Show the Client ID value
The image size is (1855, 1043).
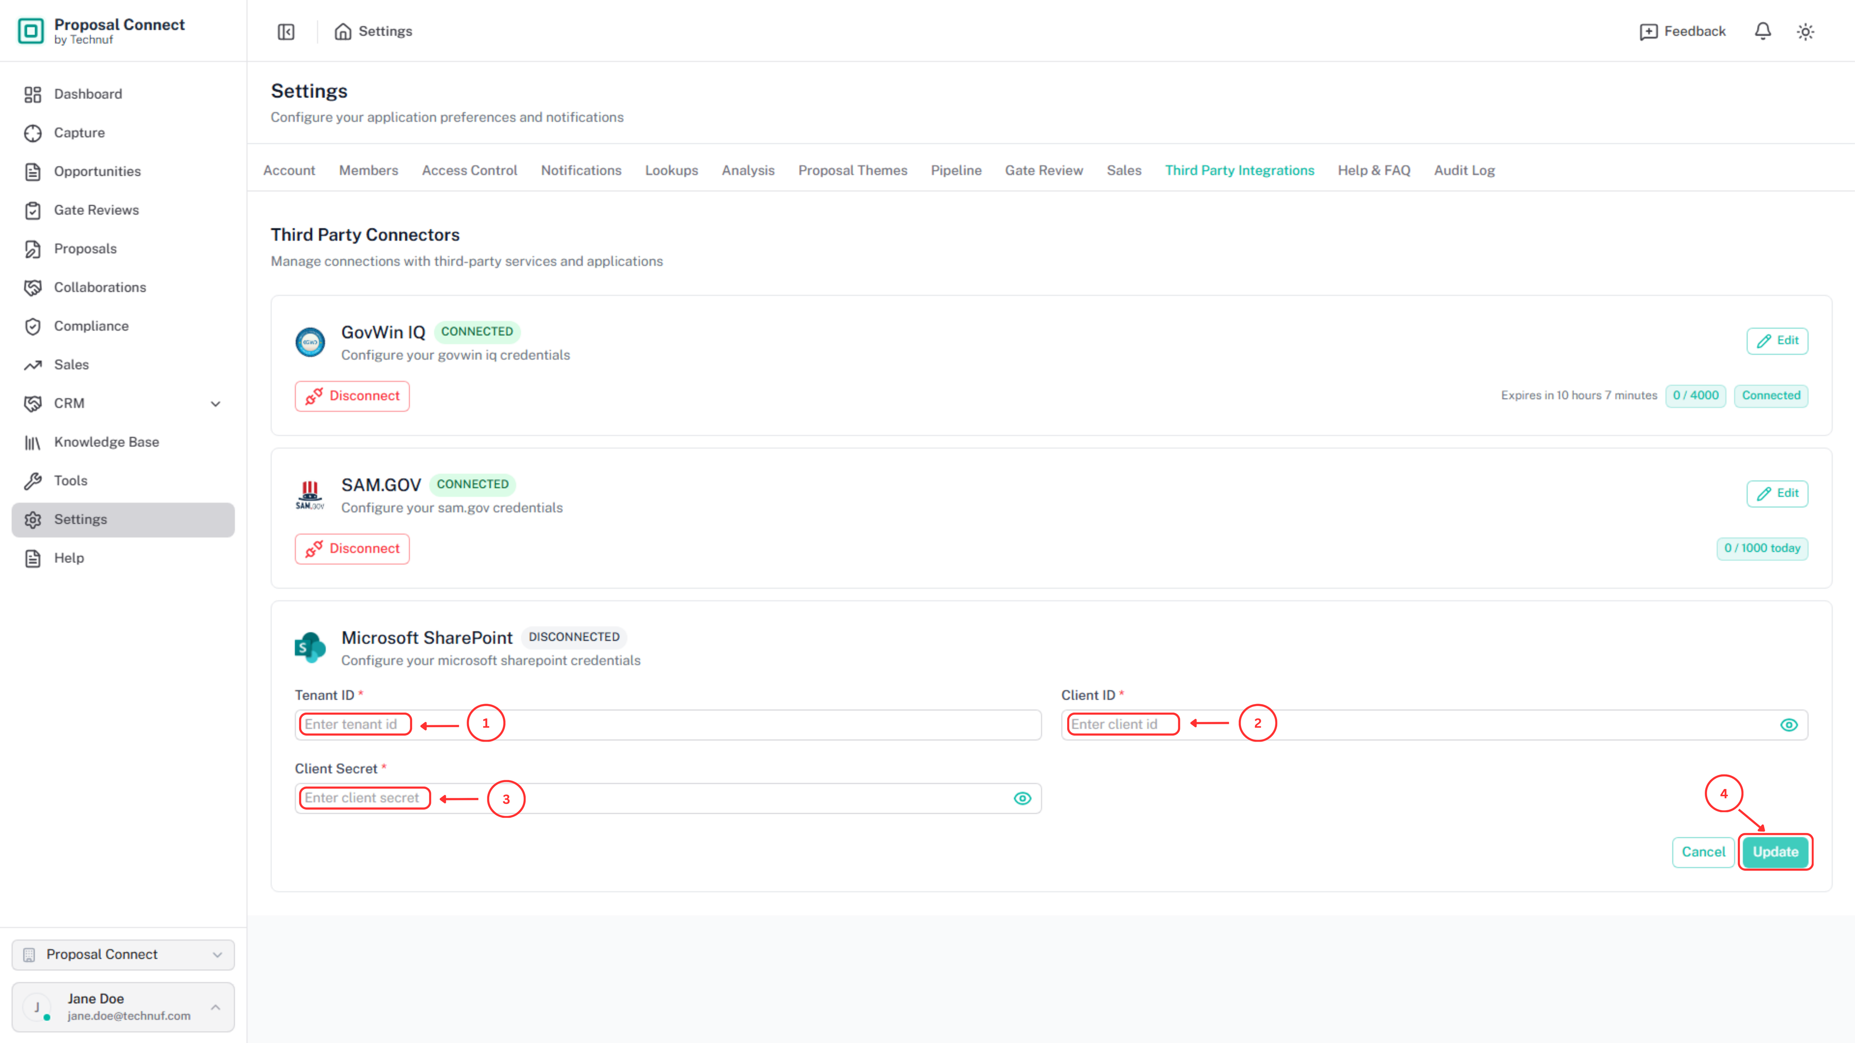click(1788, 725)
